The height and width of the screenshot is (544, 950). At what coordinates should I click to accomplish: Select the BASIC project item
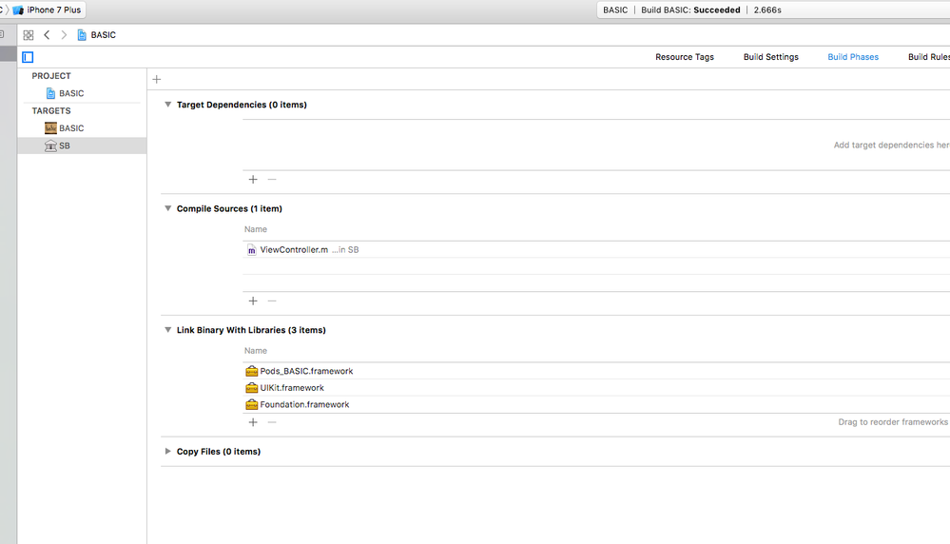70,93
